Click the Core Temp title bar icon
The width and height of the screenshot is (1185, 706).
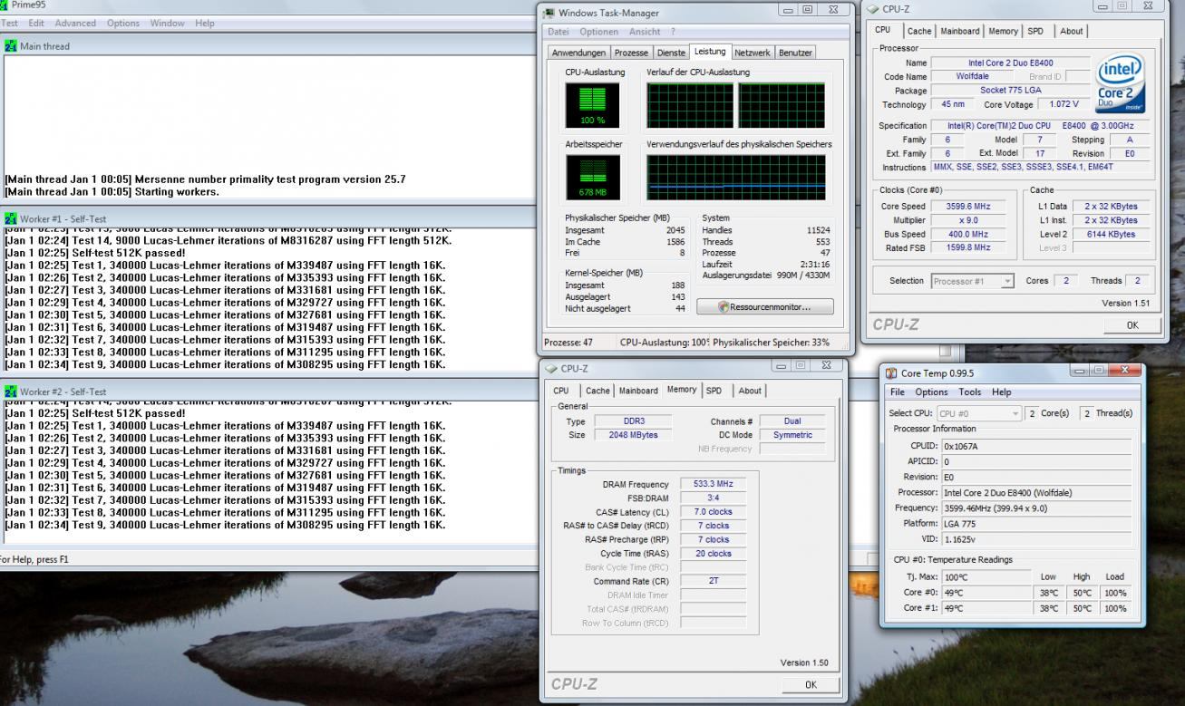(x=892, y=372)
